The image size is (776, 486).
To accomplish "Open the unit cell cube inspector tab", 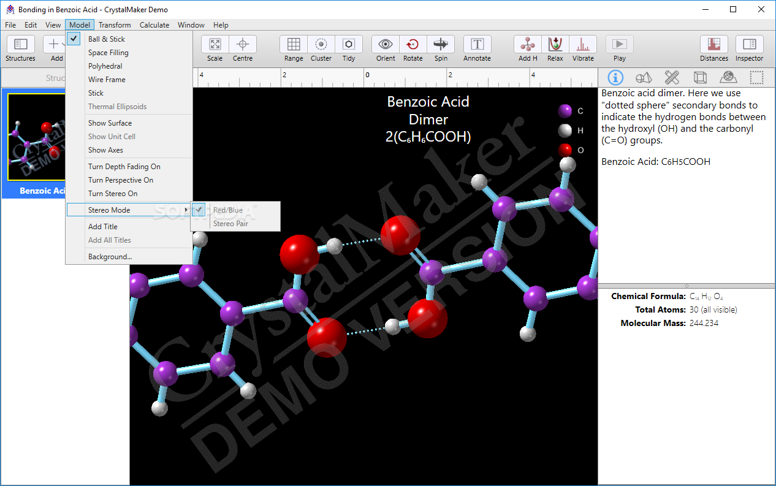I will coord(700,77).
